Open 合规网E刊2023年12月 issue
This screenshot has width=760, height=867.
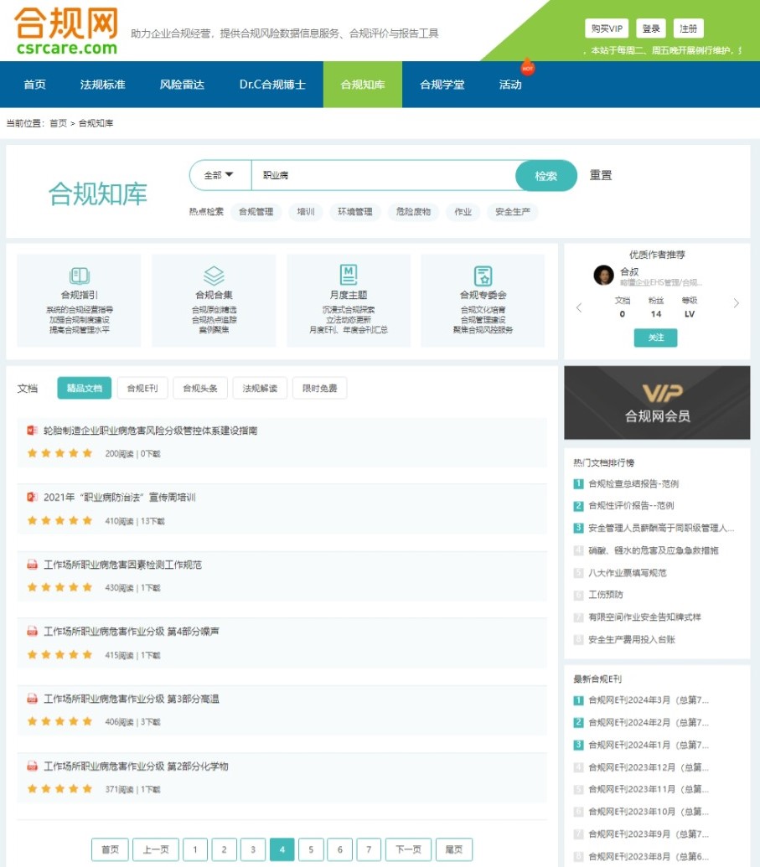649,767
